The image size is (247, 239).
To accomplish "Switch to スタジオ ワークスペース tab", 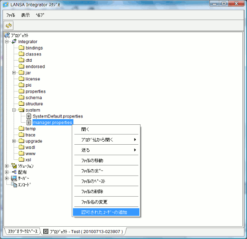I will (x=22, y=231).
